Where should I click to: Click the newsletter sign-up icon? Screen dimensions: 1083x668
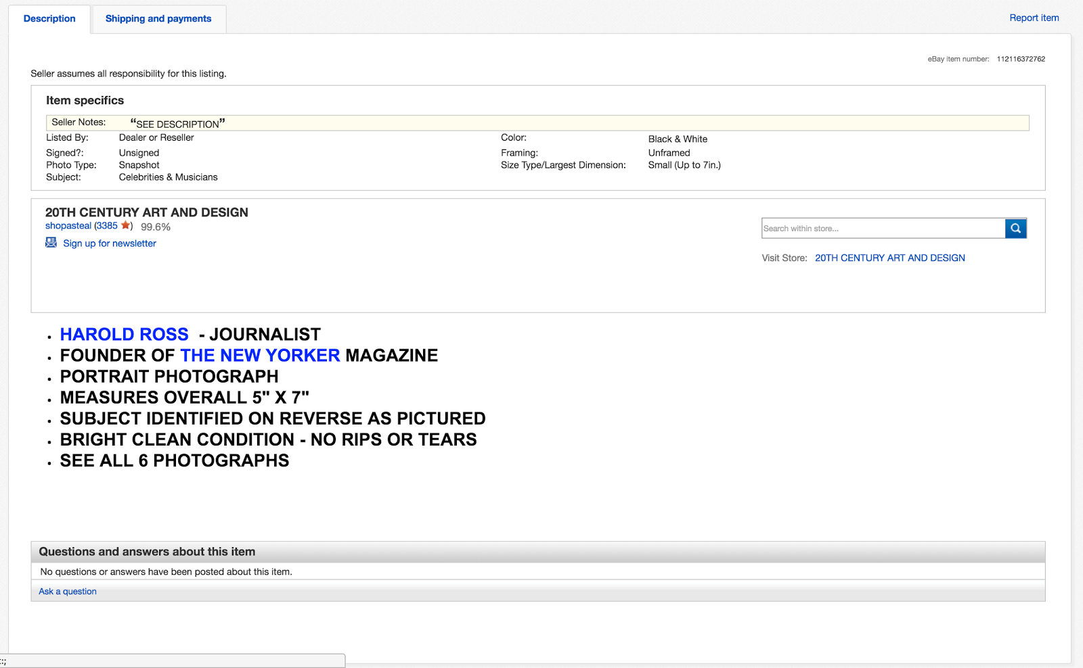pyautogui.click(x=51, y=243)
